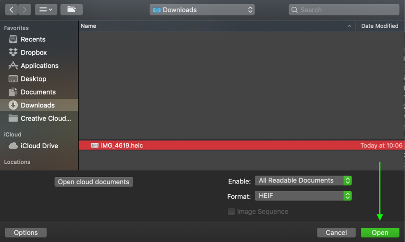Open Dropbox in the sidebar
The image size is (405, 242).
pyautogui.click(x=34, y=53)
